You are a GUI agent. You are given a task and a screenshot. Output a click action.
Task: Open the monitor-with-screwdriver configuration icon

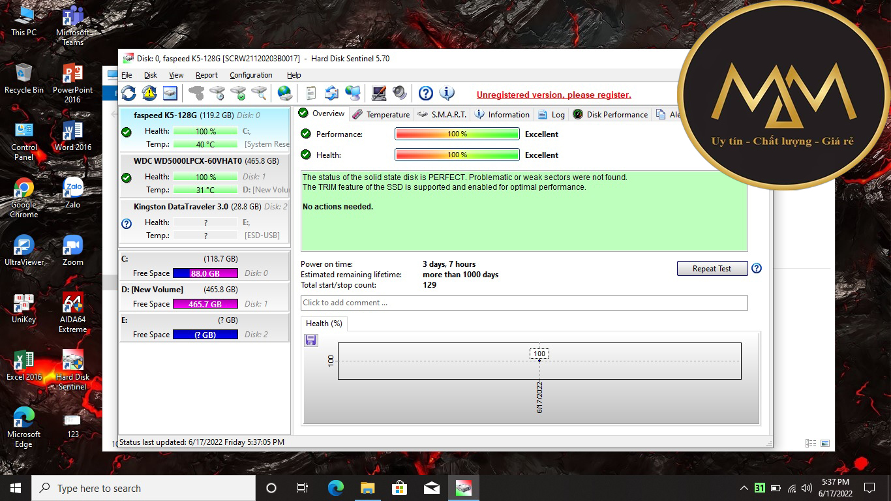click(379, 93)
